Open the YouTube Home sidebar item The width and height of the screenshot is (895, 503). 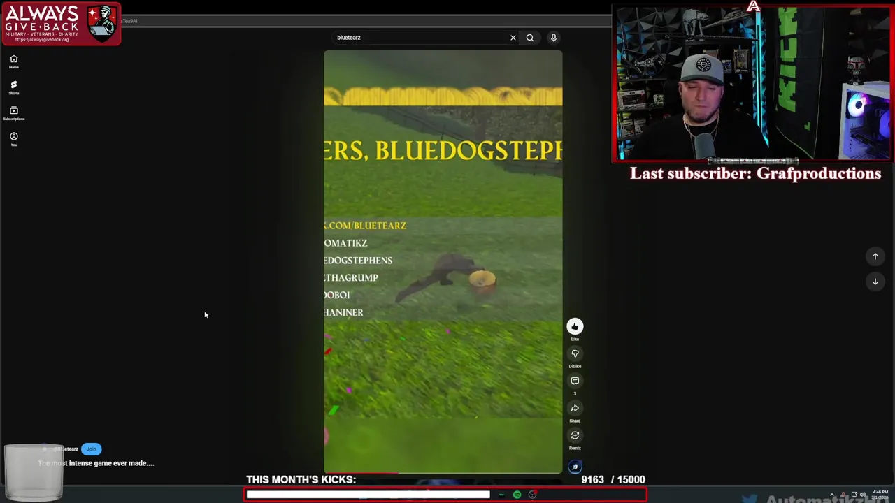[x=13, y=61]
